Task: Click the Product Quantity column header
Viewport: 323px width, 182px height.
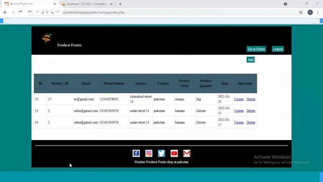Action: click(206, 83)
